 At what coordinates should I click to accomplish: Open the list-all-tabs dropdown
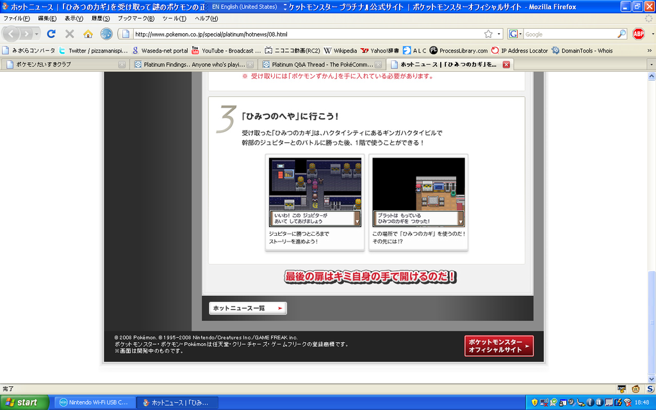click(651, 65)
